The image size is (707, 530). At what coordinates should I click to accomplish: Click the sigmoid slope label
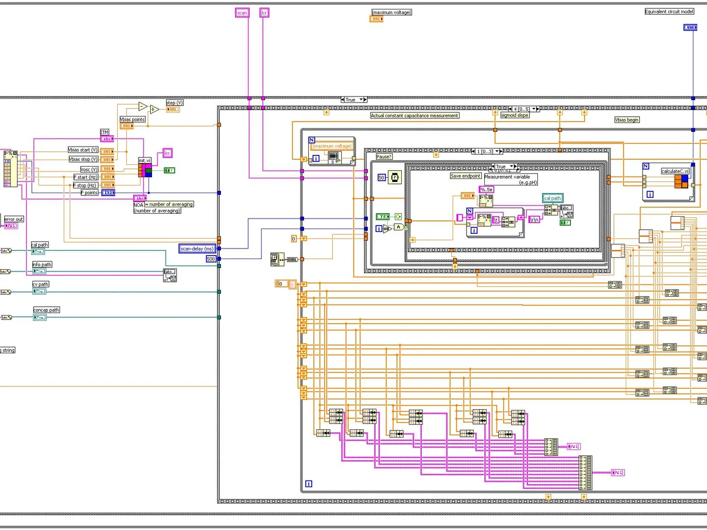[515, 115]
